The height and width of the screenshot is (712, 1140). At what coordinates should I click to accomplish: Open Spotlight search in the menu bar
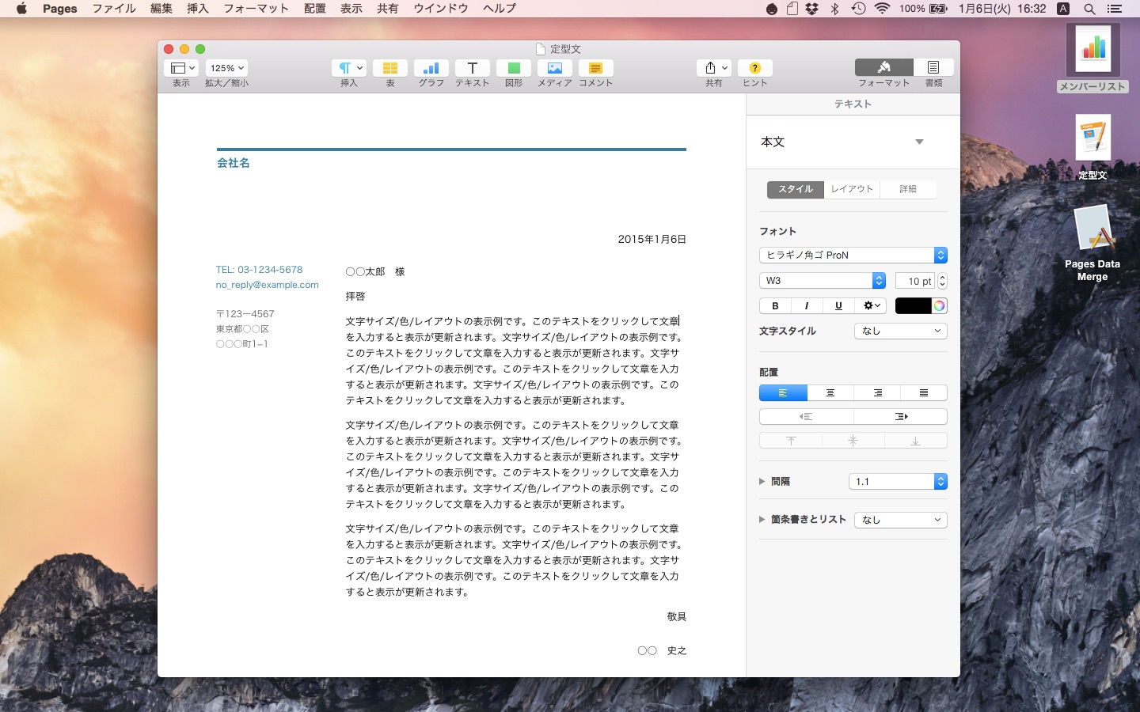tap(1089, 9)
